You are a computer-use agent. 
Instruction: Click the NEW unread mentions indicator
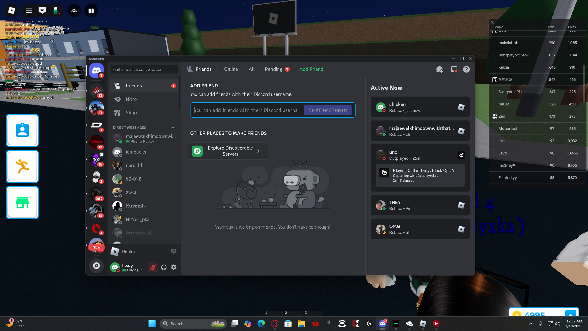(96, 247)
